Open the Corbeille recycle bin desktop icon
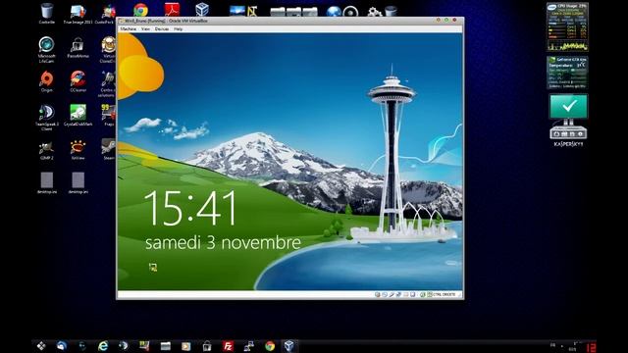The height and width of the screenshot is (353, 628). tap(47, 13)
